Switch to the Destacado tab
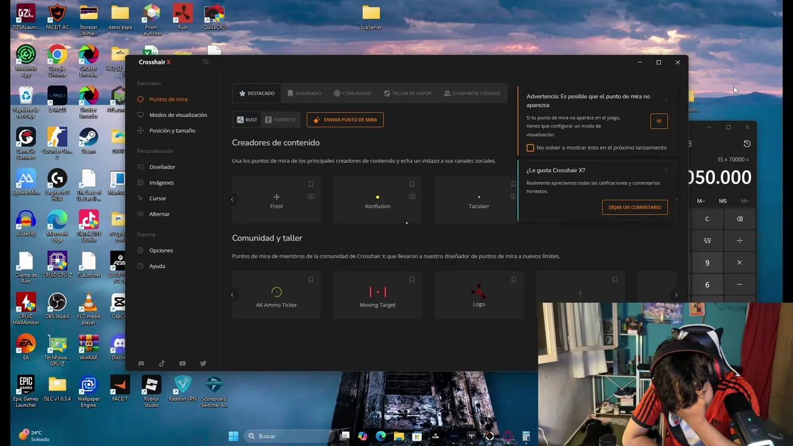 point(256,94)
